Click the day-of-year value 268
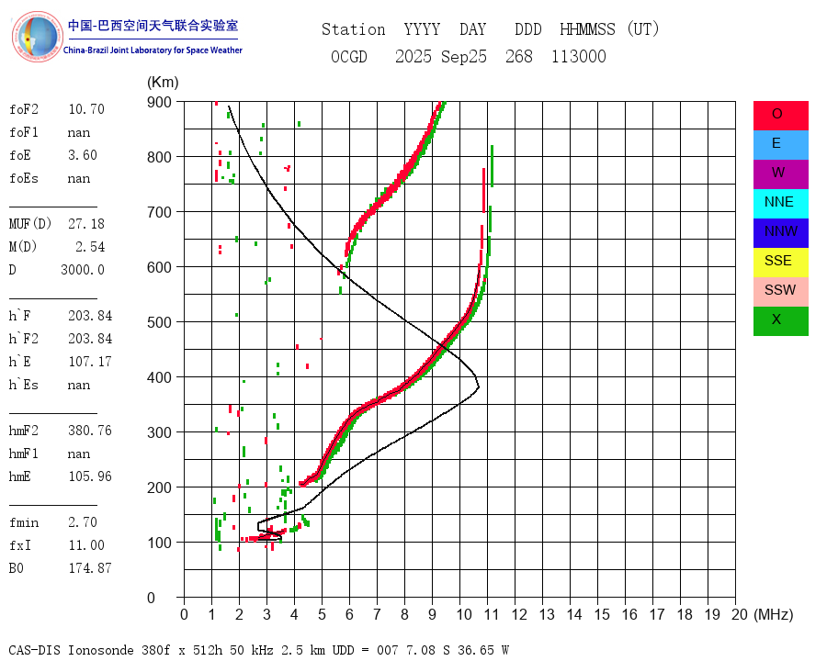This screenshot has height=661, width=827. coord(519,56)
